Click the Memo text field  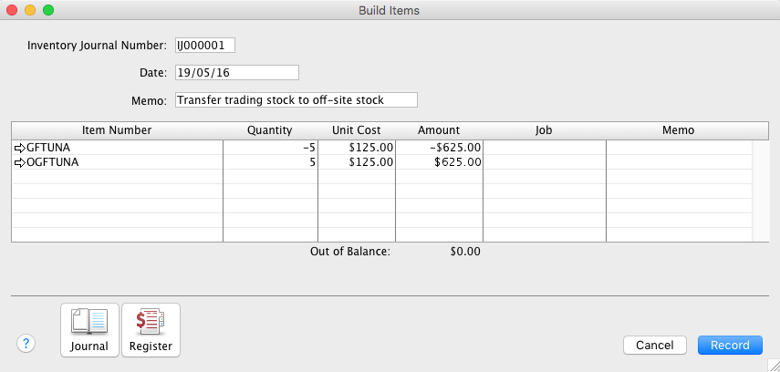point(295,99)
